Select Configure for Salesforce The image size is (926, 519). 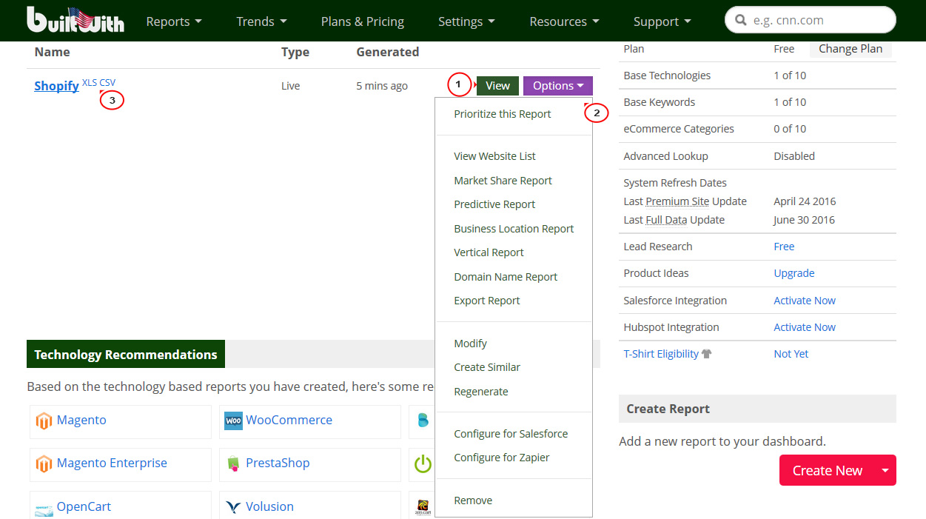pos(511,434)
